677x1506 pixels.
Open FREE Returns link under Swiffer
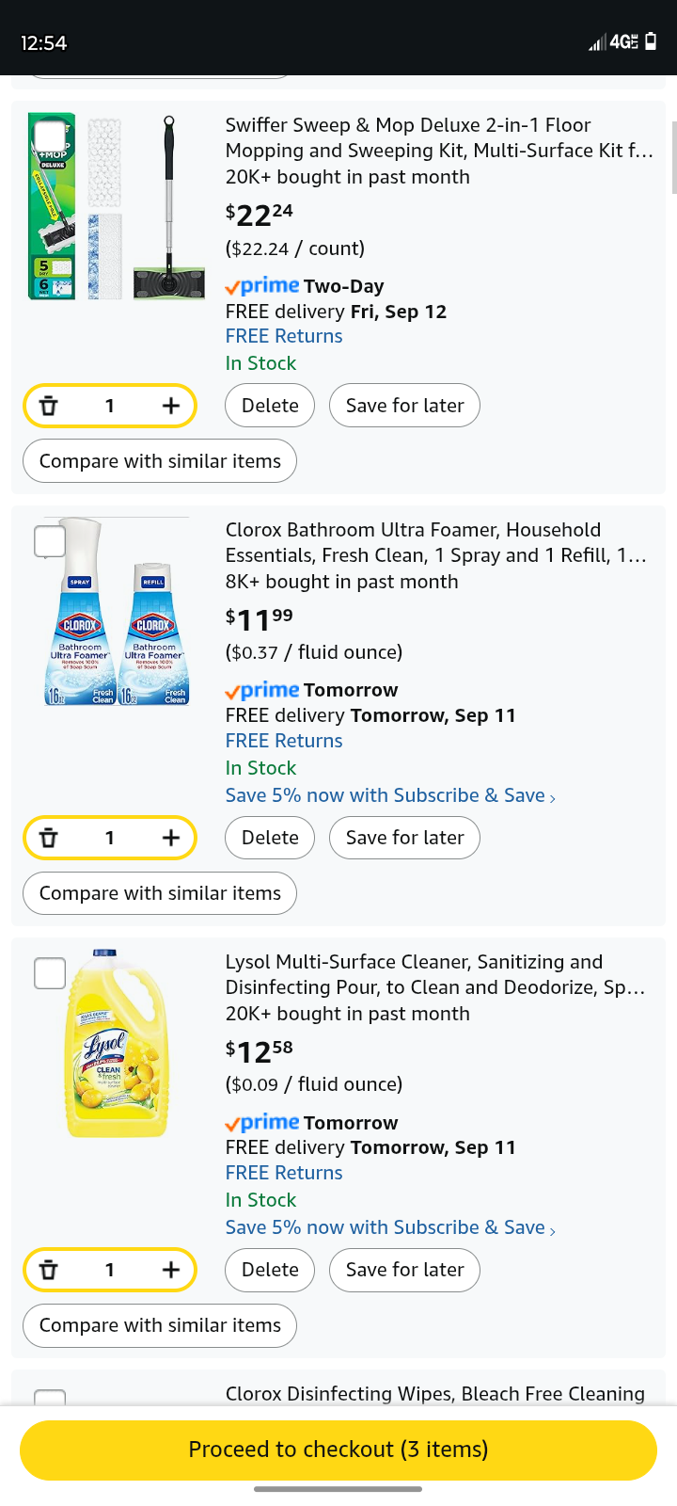[x=284, y=336]
